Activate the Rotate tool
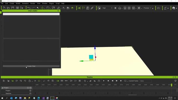178x100 pixels. (x=48, y=8)
